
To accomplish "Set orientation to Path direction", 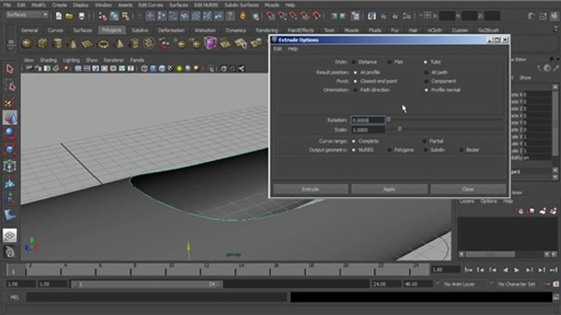I will [x=355, y=90].
